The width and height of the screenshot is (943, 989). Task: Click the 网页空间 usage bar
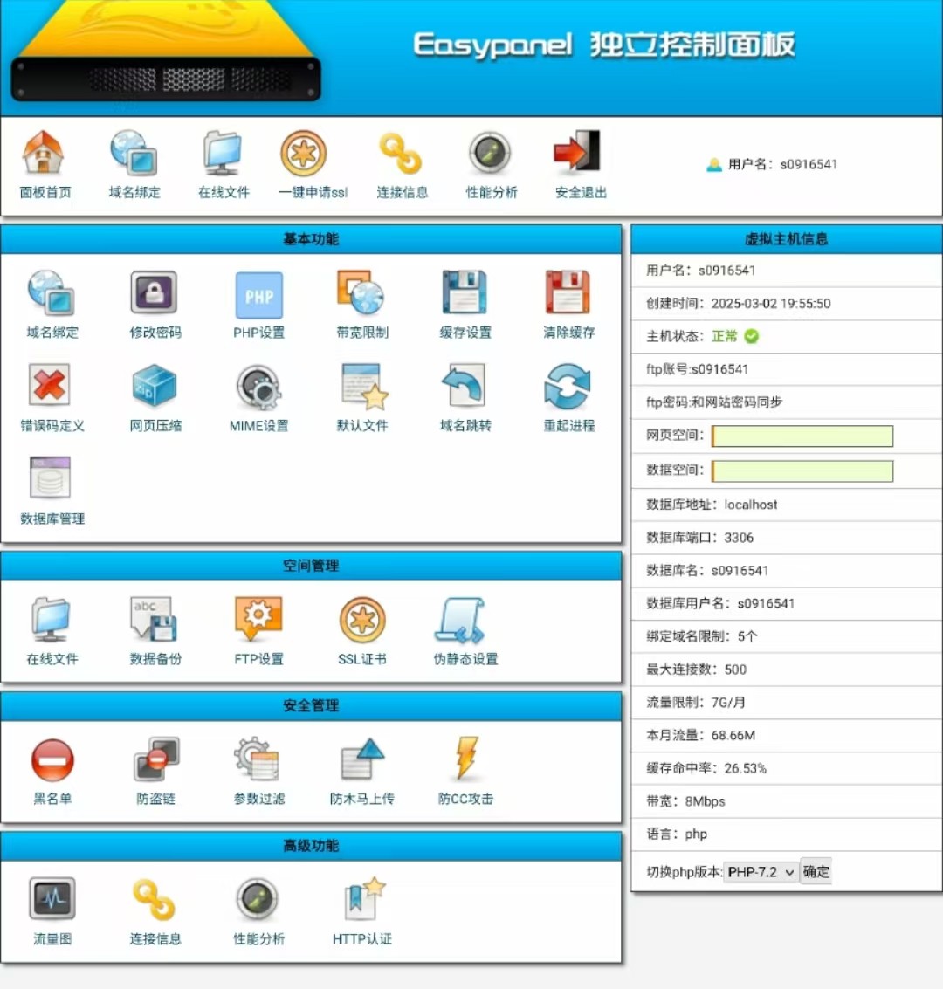tap(802, 436)
